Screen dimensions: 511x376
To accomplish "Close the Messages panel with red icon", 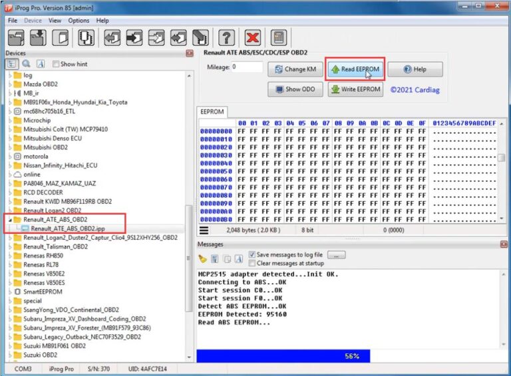I will 504,244.
